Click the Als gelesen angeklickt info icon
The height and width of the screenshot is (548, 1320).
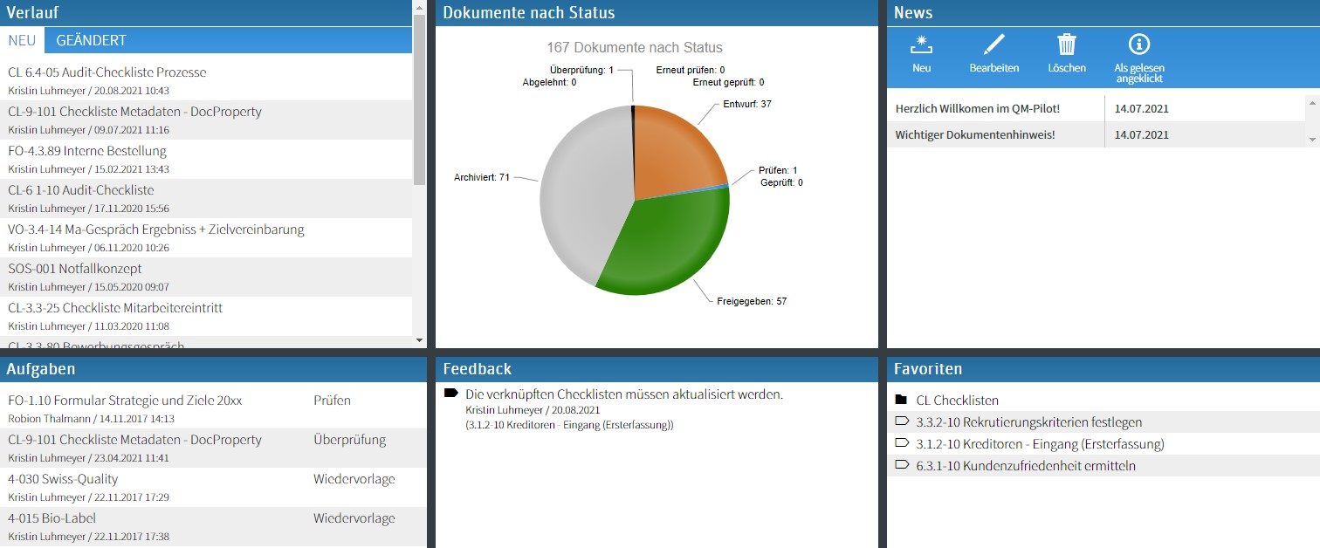[1138, 44]
